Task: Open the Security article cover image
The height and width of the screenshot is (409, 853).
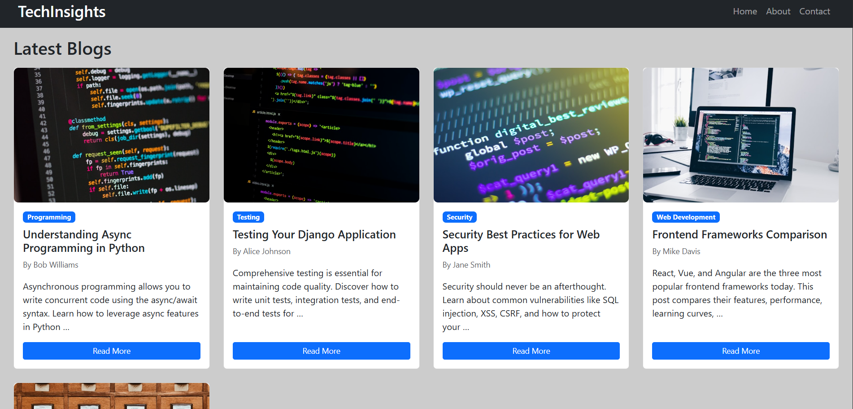Action: pyautogui.click(x=531, y=135)
